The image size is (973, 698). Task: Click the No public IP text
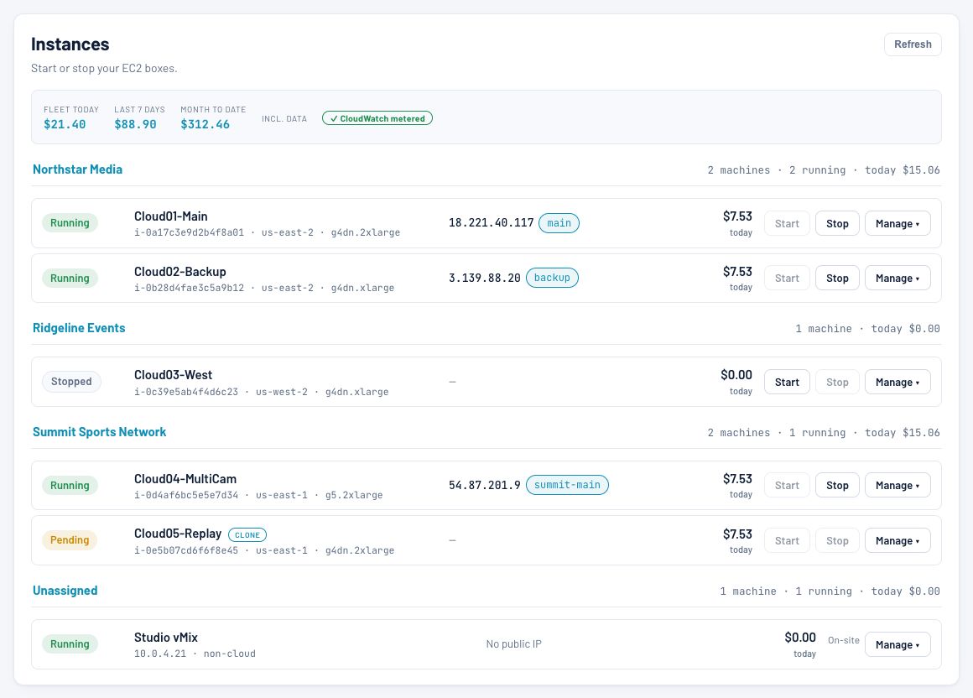point(514,644)
